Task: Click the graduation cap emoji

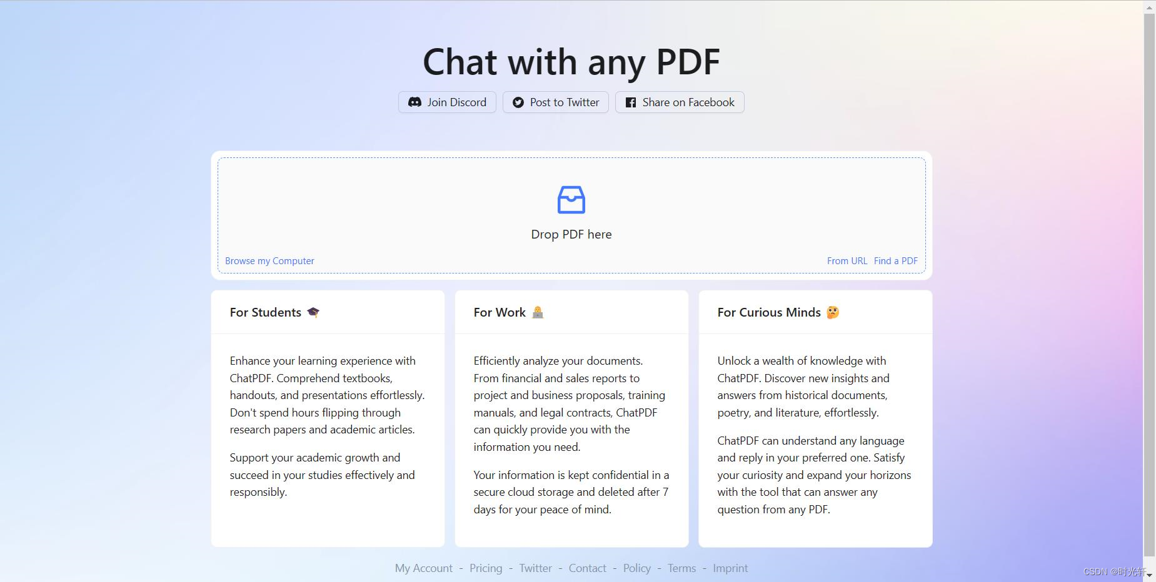Action: pos(313,312)
